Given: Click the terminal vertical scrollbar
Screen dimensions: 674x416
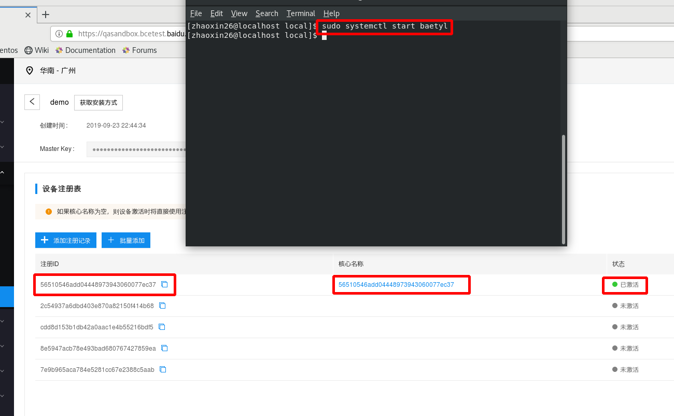Looking at the screenshot, I should coord(564,189).
